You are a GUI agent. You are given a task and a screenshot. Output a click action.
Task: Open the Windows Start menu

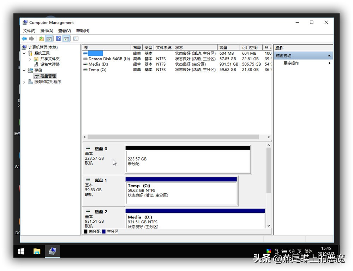point(21,251)
